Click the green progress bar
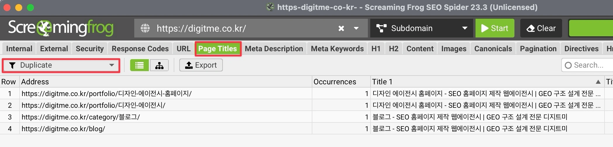The width and height of the screenshot is (613, 147). [x=590, y=28]
